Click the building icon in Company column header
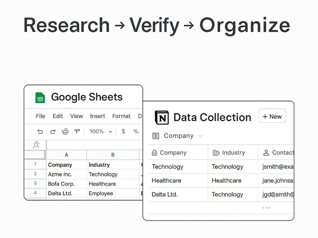 point(154,153)
